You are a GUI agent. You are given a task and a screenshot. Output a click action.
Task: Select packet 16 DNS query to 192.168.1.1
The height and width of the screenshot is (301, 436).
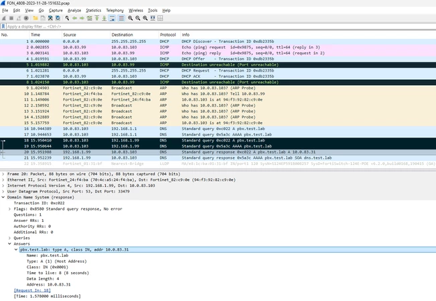coord(218,129)
